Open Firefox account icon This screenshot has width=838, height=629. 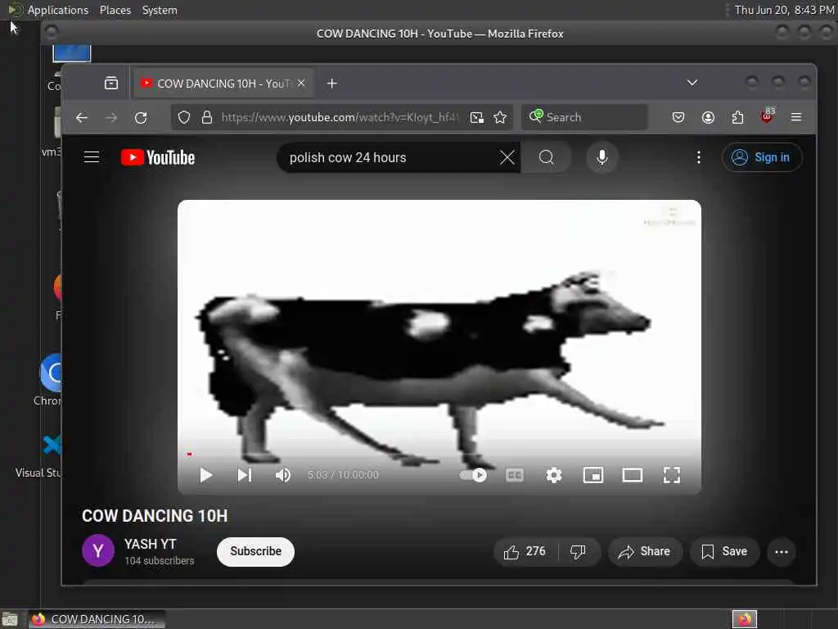pos(708,117)
